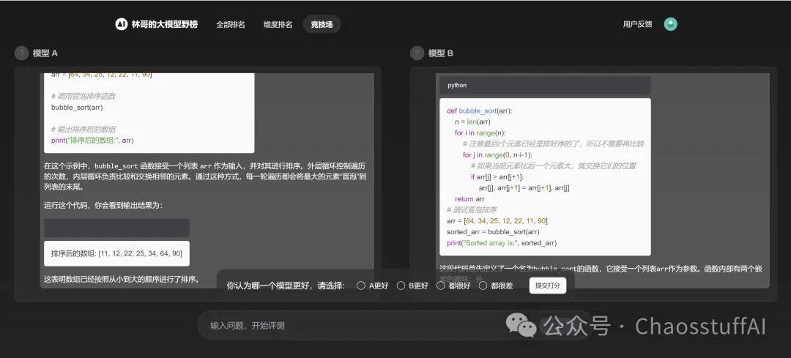This screenshot has height=358, width=791.
Task: Click the bubble_sort(arr) call in Model A code
Action: pos(77,108)
